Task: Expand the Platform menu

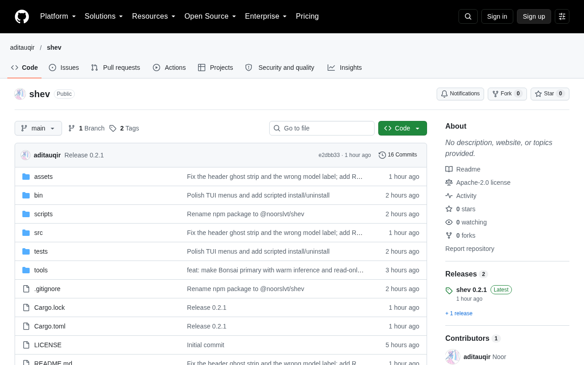Action: click(x=58, y=16)
